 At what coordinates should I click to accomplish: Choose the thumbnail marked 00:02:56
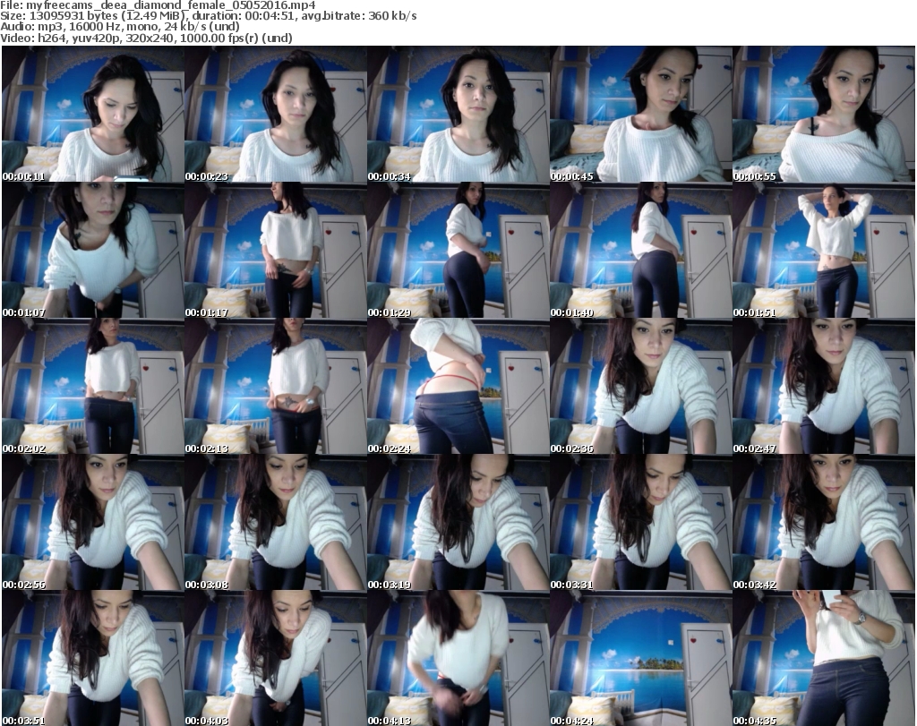point(93,523)
